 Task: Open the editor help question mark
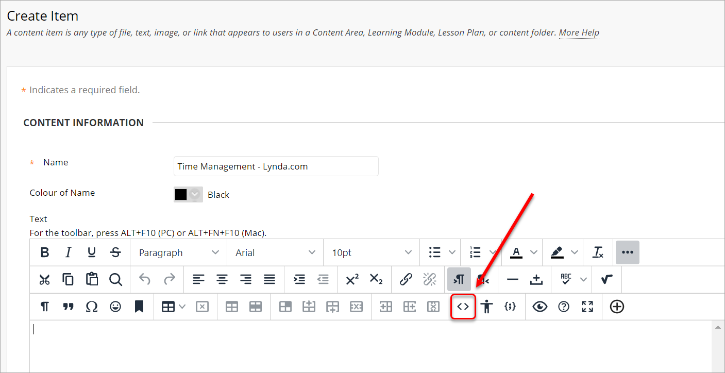coord(564,307)
